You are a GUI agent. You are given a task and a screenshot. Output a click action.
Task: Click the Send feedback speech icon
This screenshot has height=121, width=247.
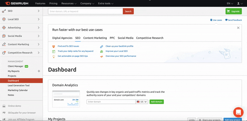[226, 20]
